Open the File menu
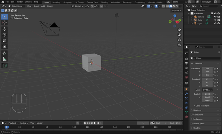The image size is (222, 134). 7,2
